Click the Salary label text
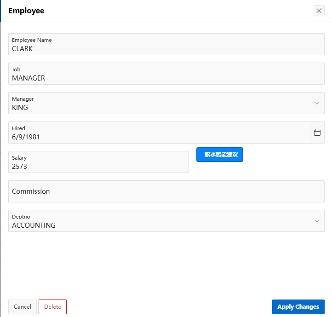 click(19, 158)
